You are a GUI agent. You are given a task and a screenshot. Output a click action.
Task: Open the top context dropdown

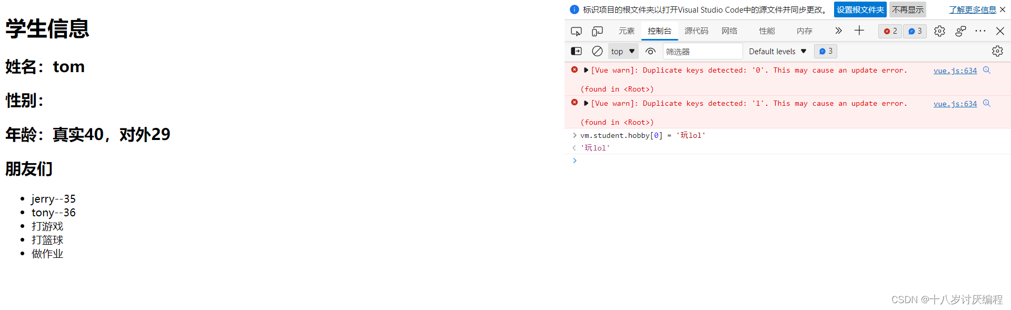pyautogui.click(x=623, y=51)
